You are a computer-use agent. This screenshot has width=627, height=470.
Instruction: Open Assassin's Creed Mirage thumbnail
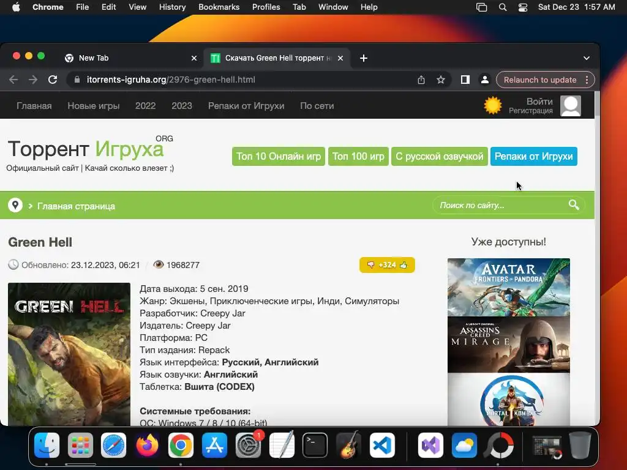pyautogui.click(x=508, y=345)
